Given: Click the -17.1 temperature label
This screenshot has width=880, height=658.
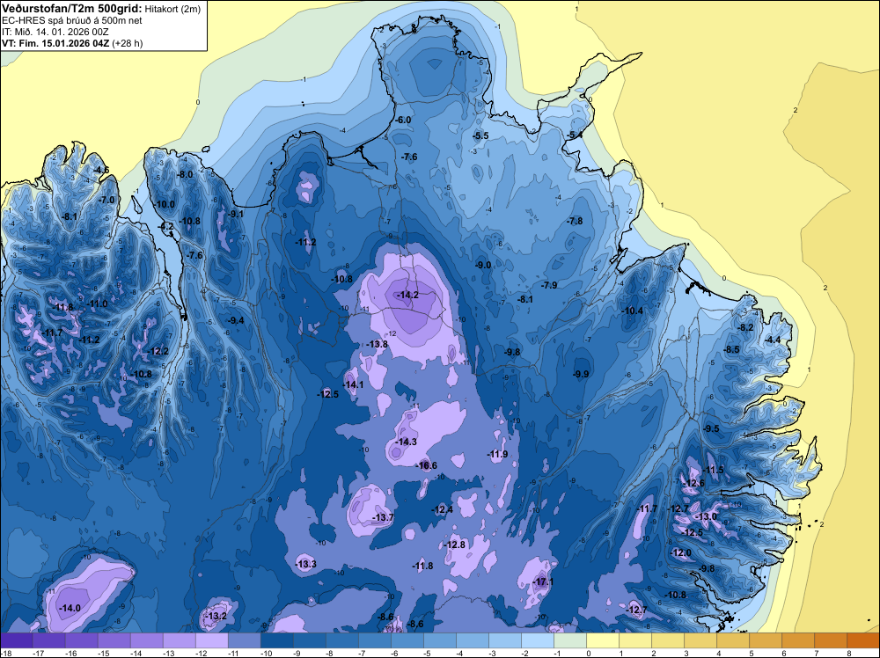Looking at the screenshot, I should (x=543, y=582).
